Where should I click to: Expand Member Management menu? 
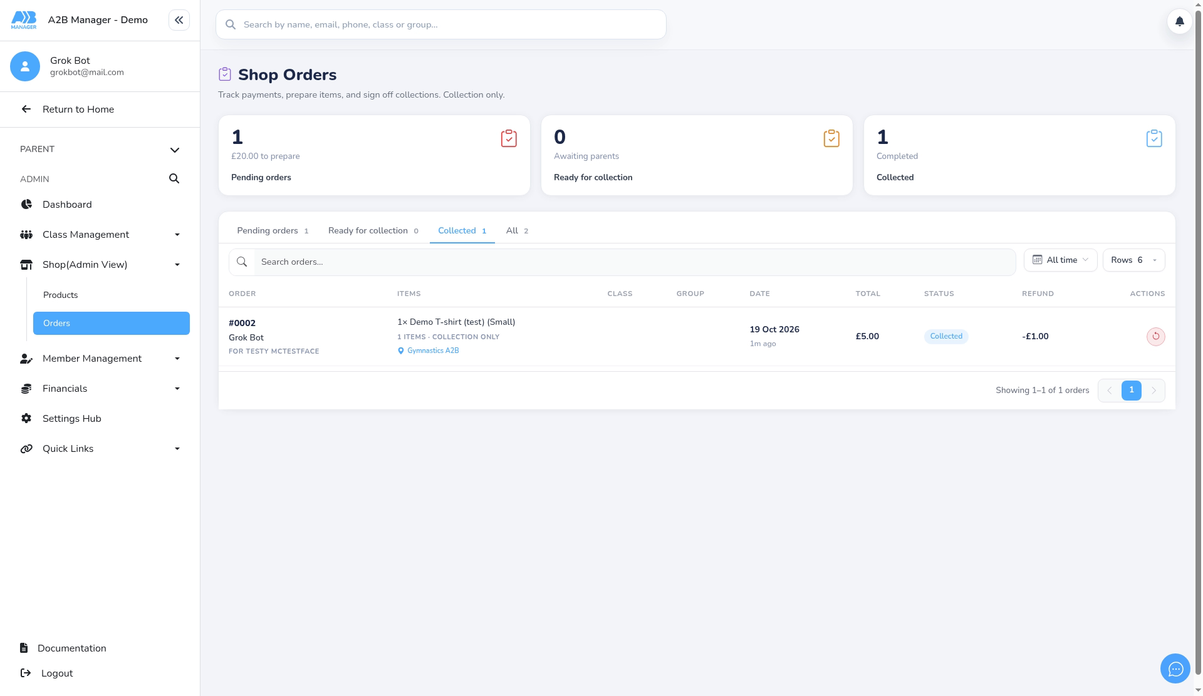point(100,359)
